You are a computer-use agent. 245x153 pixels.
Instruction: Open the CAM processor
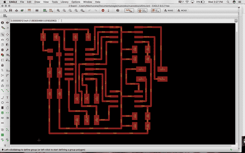tap(22, 10)
